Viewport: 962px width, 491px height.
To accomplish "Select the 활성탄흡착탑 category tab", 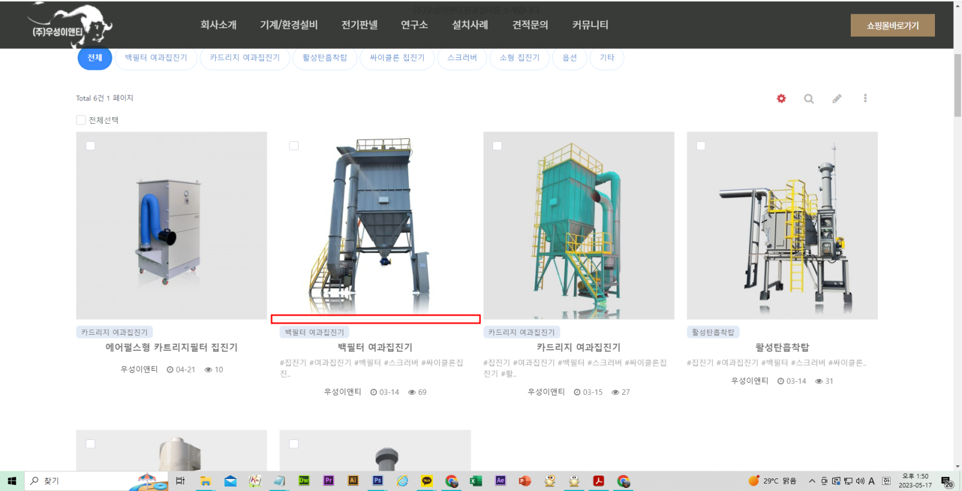I will click(325, 58).
